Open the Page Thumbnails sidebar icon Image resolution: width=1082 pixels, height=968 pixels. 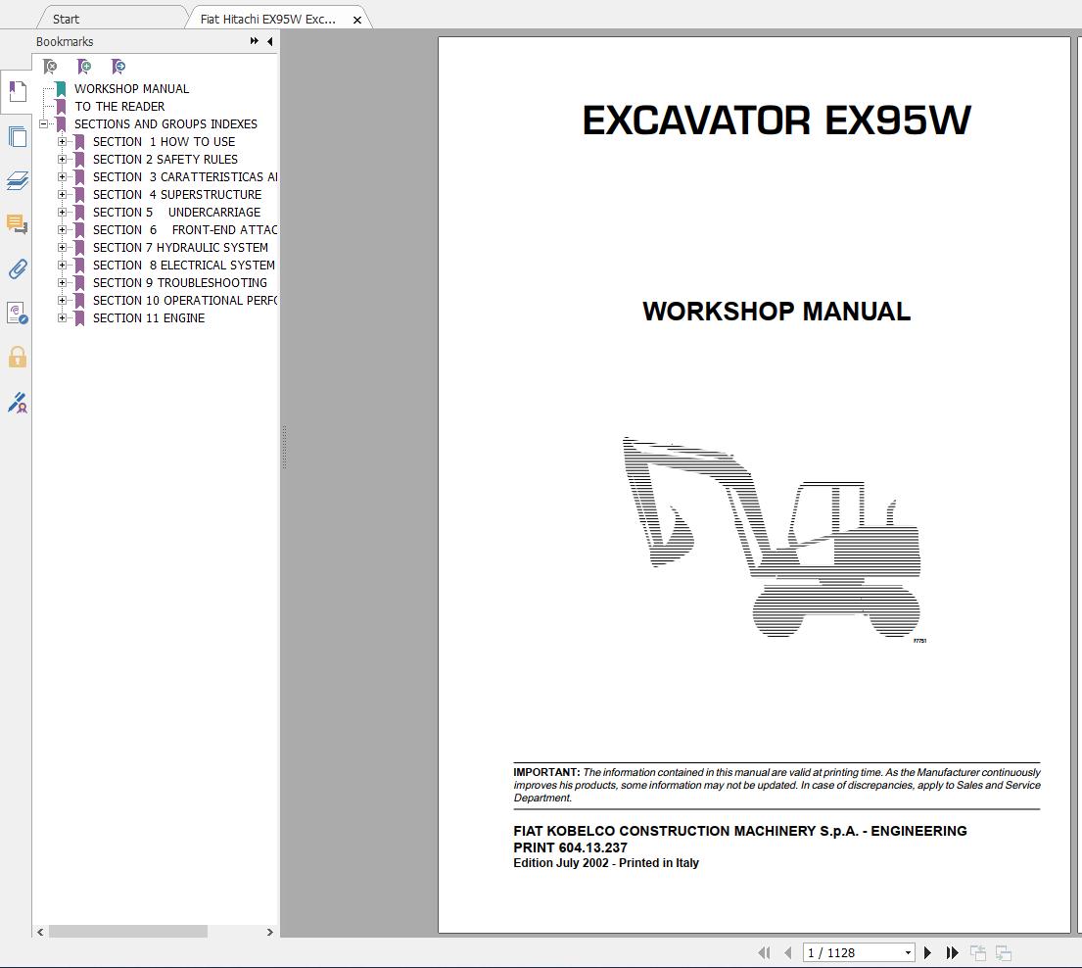point(18,137)
